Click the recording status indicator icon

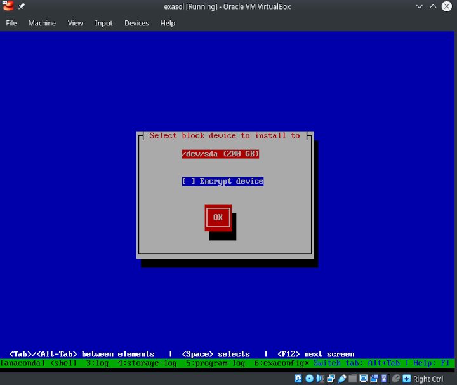[374, 379]
